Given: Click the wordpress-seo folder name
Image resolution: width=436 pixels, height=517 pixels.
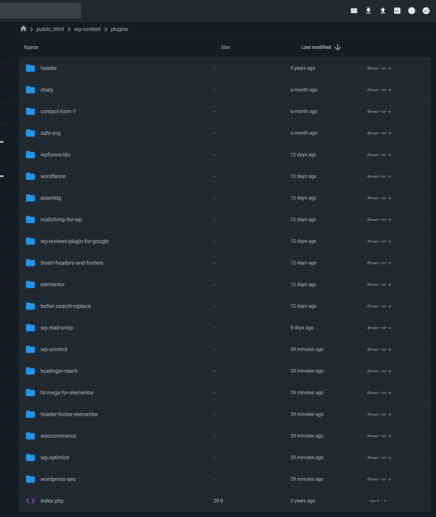Looking at the screenshot, I should [58, 479].
